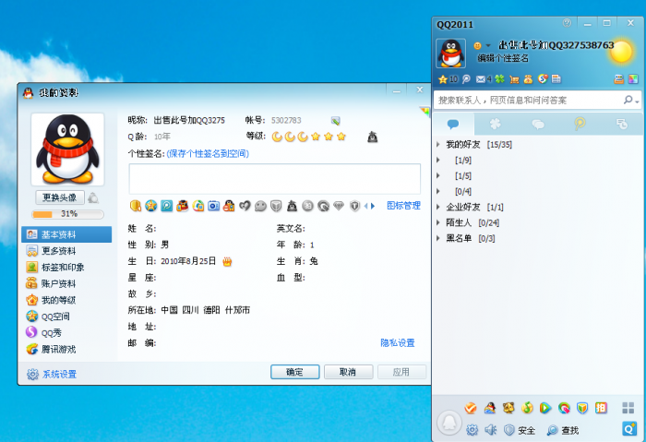The image size is (646, 442).
Task: Open the 图标管理 link
Action: (x=404, y=206)
